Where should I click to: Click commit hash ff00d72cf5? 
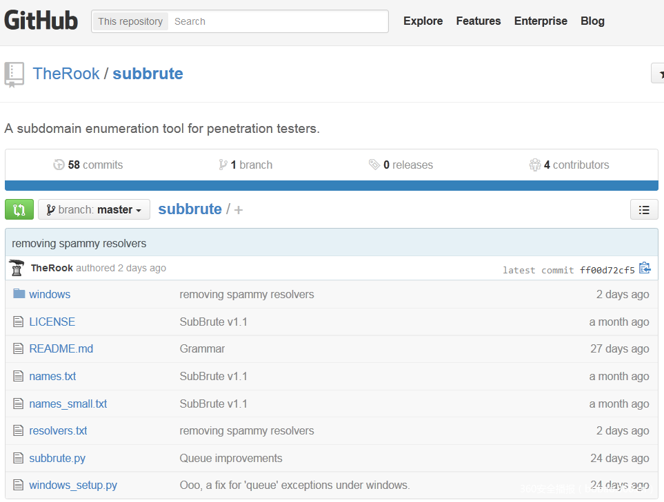tap(607, 270)
